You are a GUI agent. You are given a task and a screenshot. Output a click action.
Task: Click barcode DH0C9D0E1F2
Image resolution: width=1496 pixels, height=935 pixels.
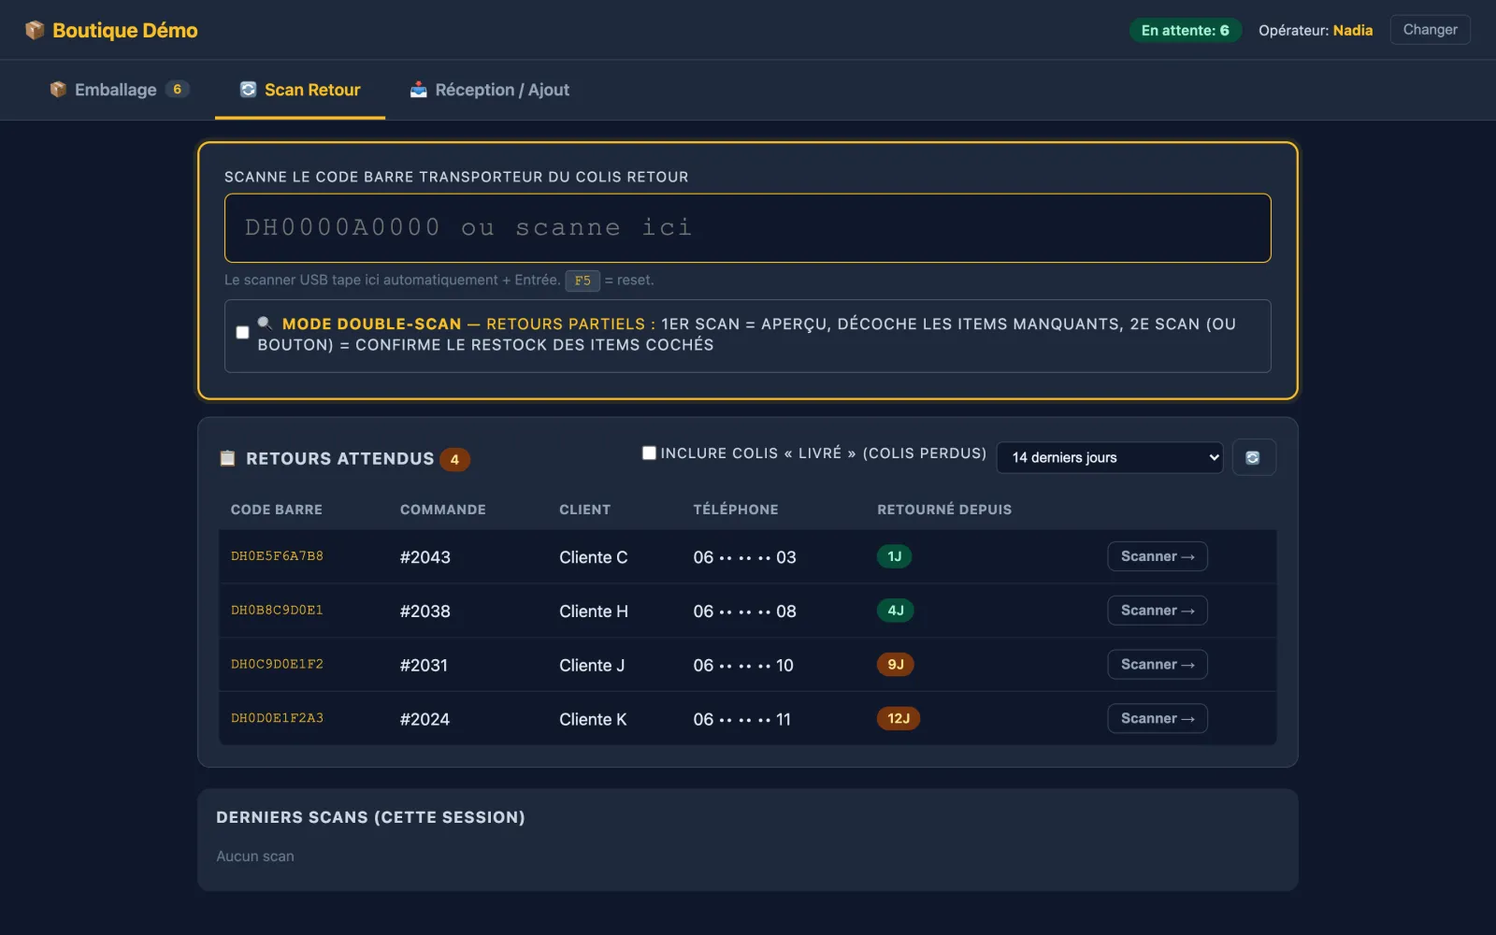tap(277, 665)
